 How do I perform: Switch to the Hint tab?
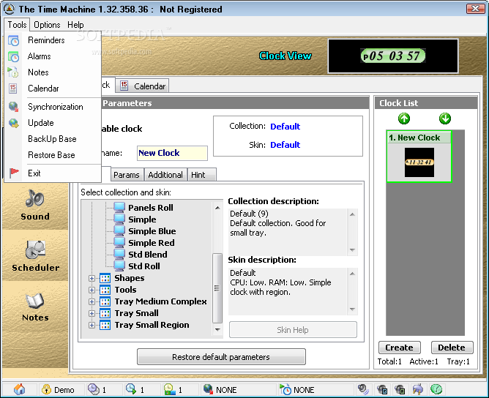pyautogui.click(x=202, y=175)
